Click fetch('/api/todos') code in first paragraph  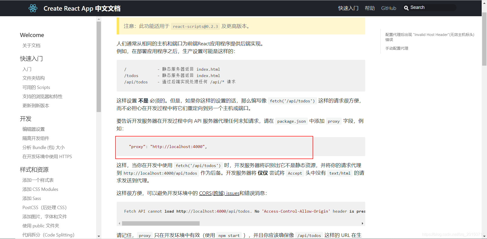point(292,101)
